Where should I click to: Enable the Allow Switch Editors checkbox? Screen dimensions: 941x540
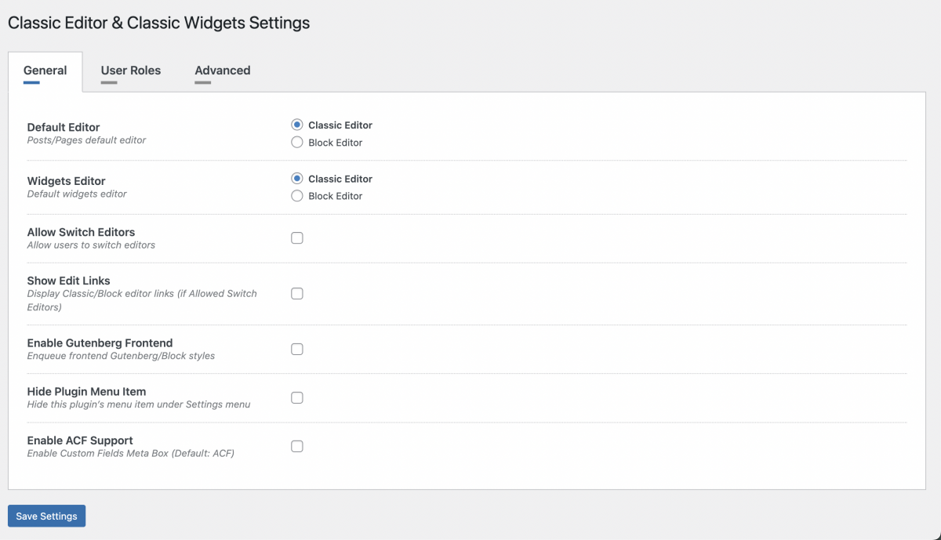[x=297, y=238]
